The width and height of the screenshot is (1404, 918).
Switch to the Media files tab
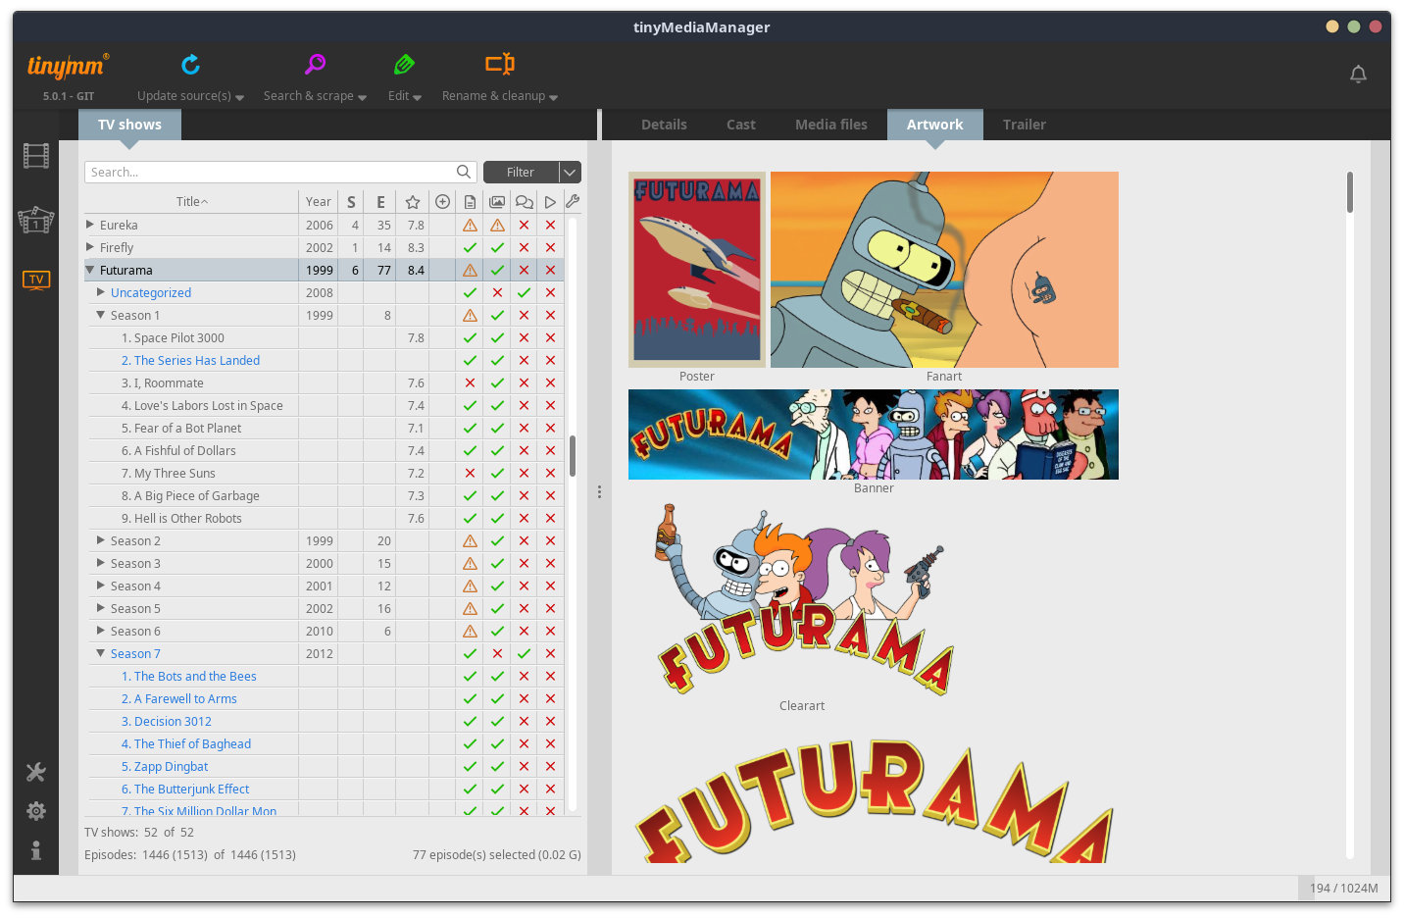830,125
